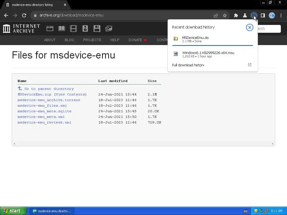Click the parent directory up arrow icon
The image size is (287, 215).
tap(20, 88)
